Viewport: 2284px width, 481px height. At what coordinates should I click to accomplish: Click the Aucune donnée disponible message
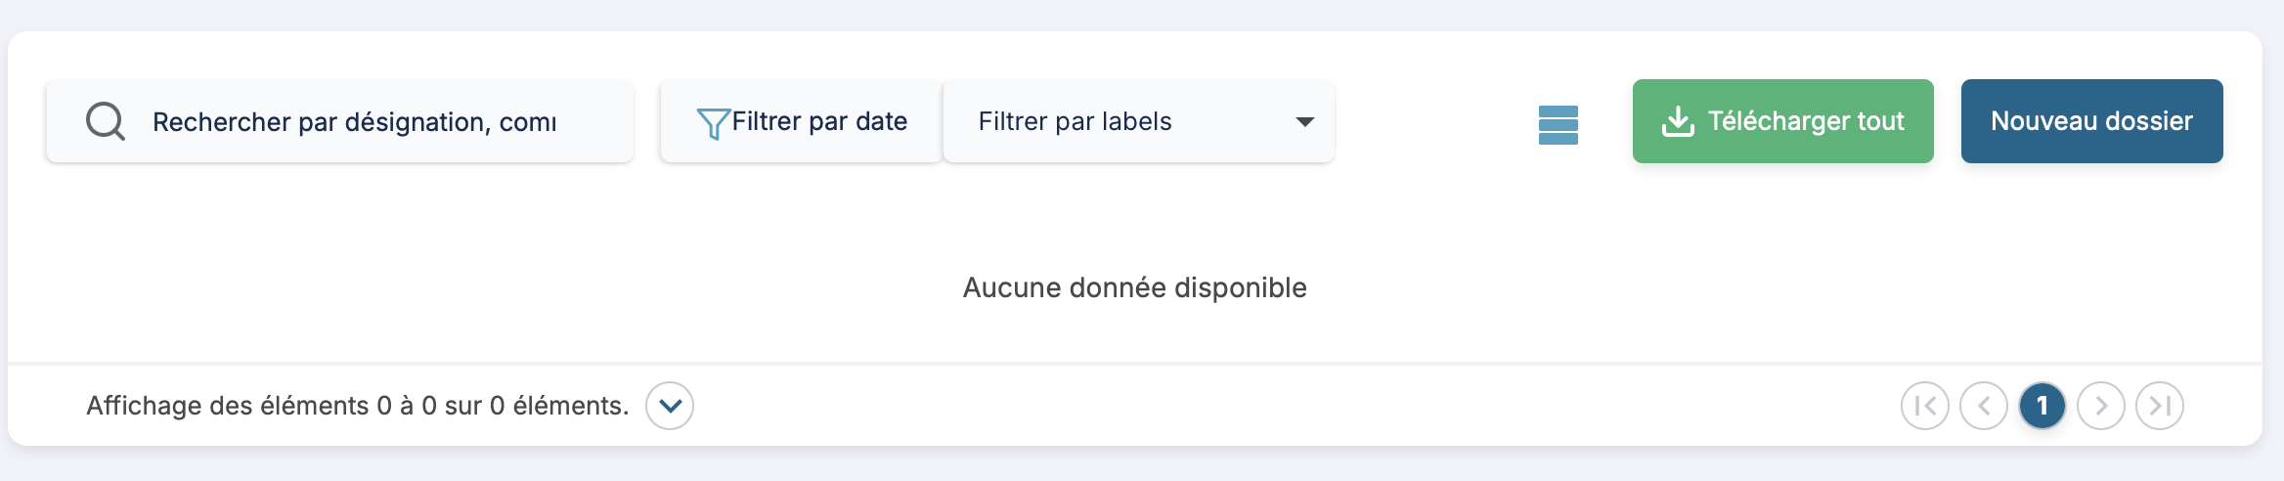point(1134,287)
